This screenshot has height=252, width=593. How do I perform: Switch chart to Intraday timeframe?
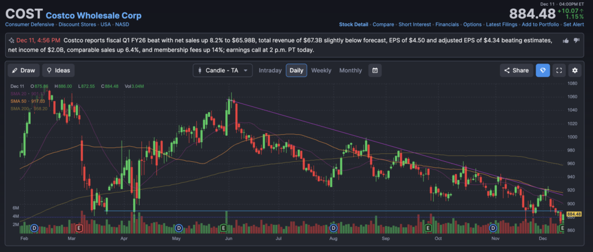(270, 71)
